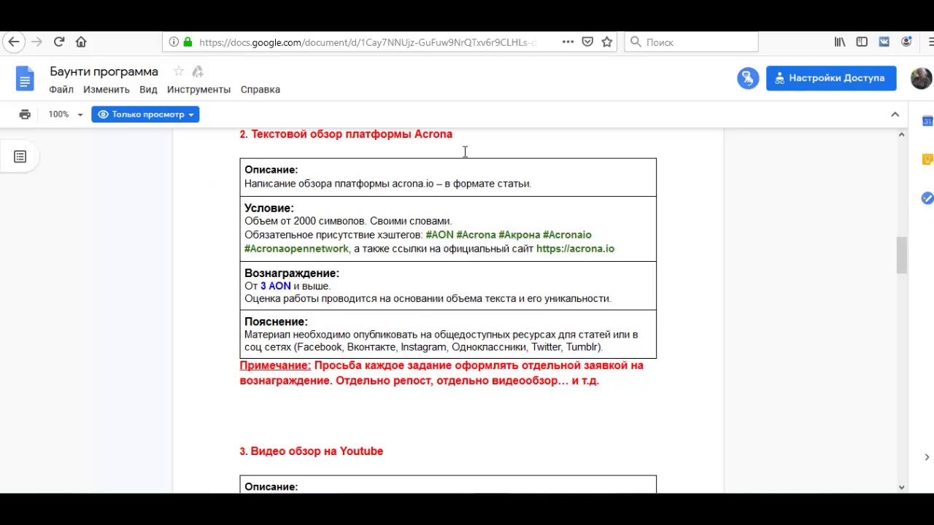The width and height of the screenshot is (934, 525).
Task: Go to browser home page
Action: coord(81,42)
